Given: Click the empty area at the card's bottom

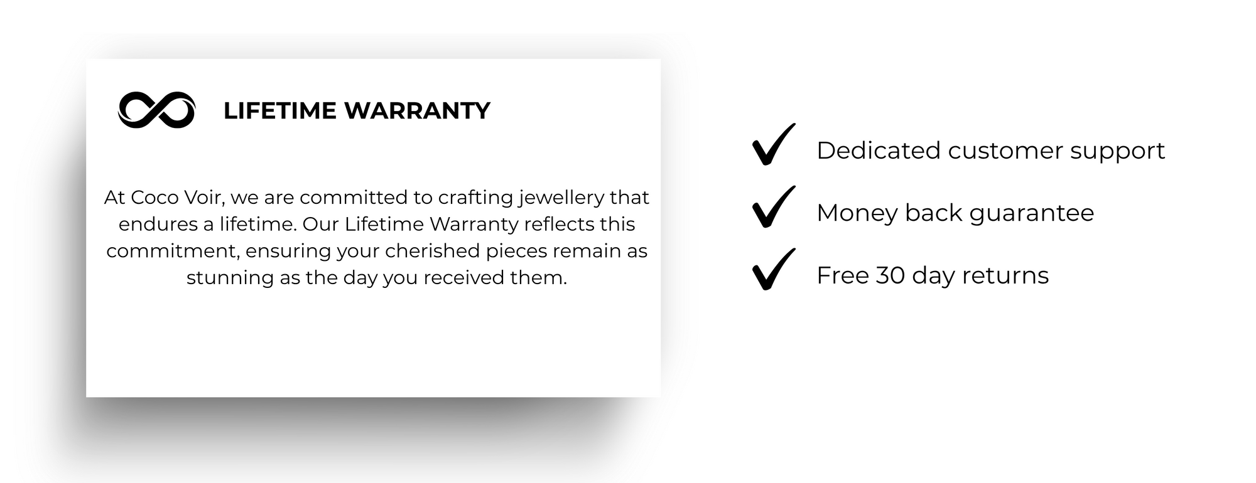Looking at the screenshot, I should tap(373, 351).
